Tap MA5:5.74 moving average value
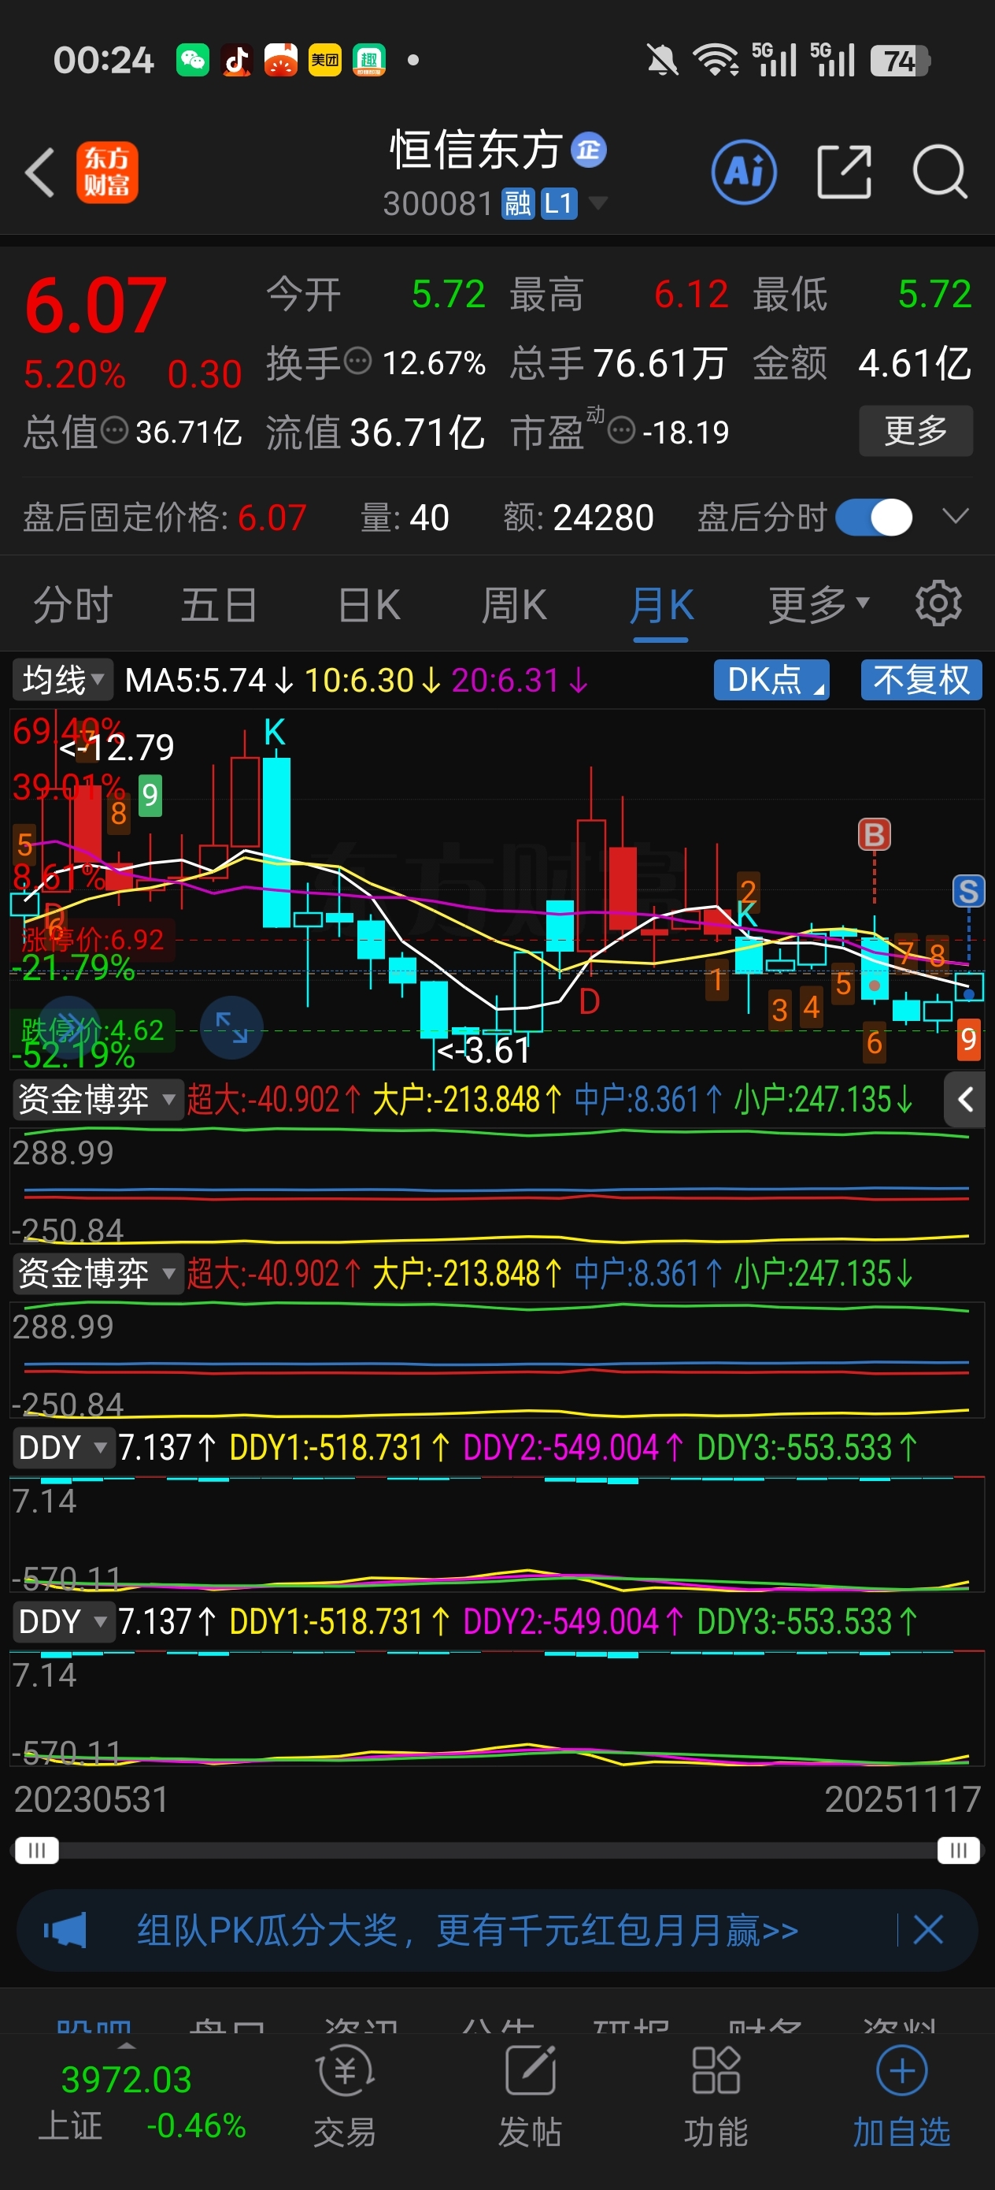 click(209, 680)
